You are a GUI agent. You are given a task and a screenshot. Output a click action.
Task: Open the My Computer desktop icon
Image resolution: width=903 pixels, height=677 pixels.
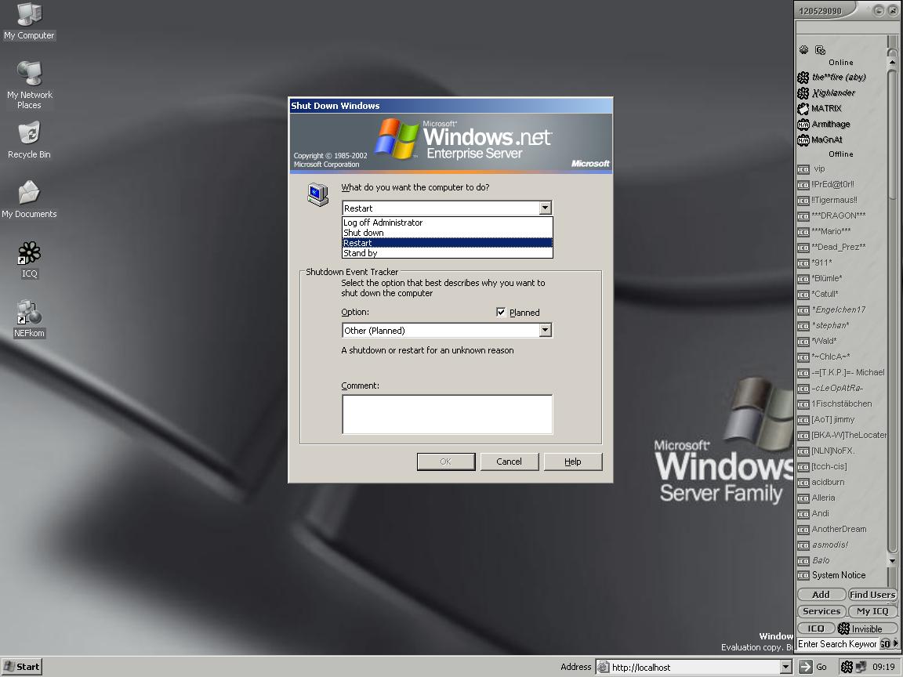coord(29,15)
